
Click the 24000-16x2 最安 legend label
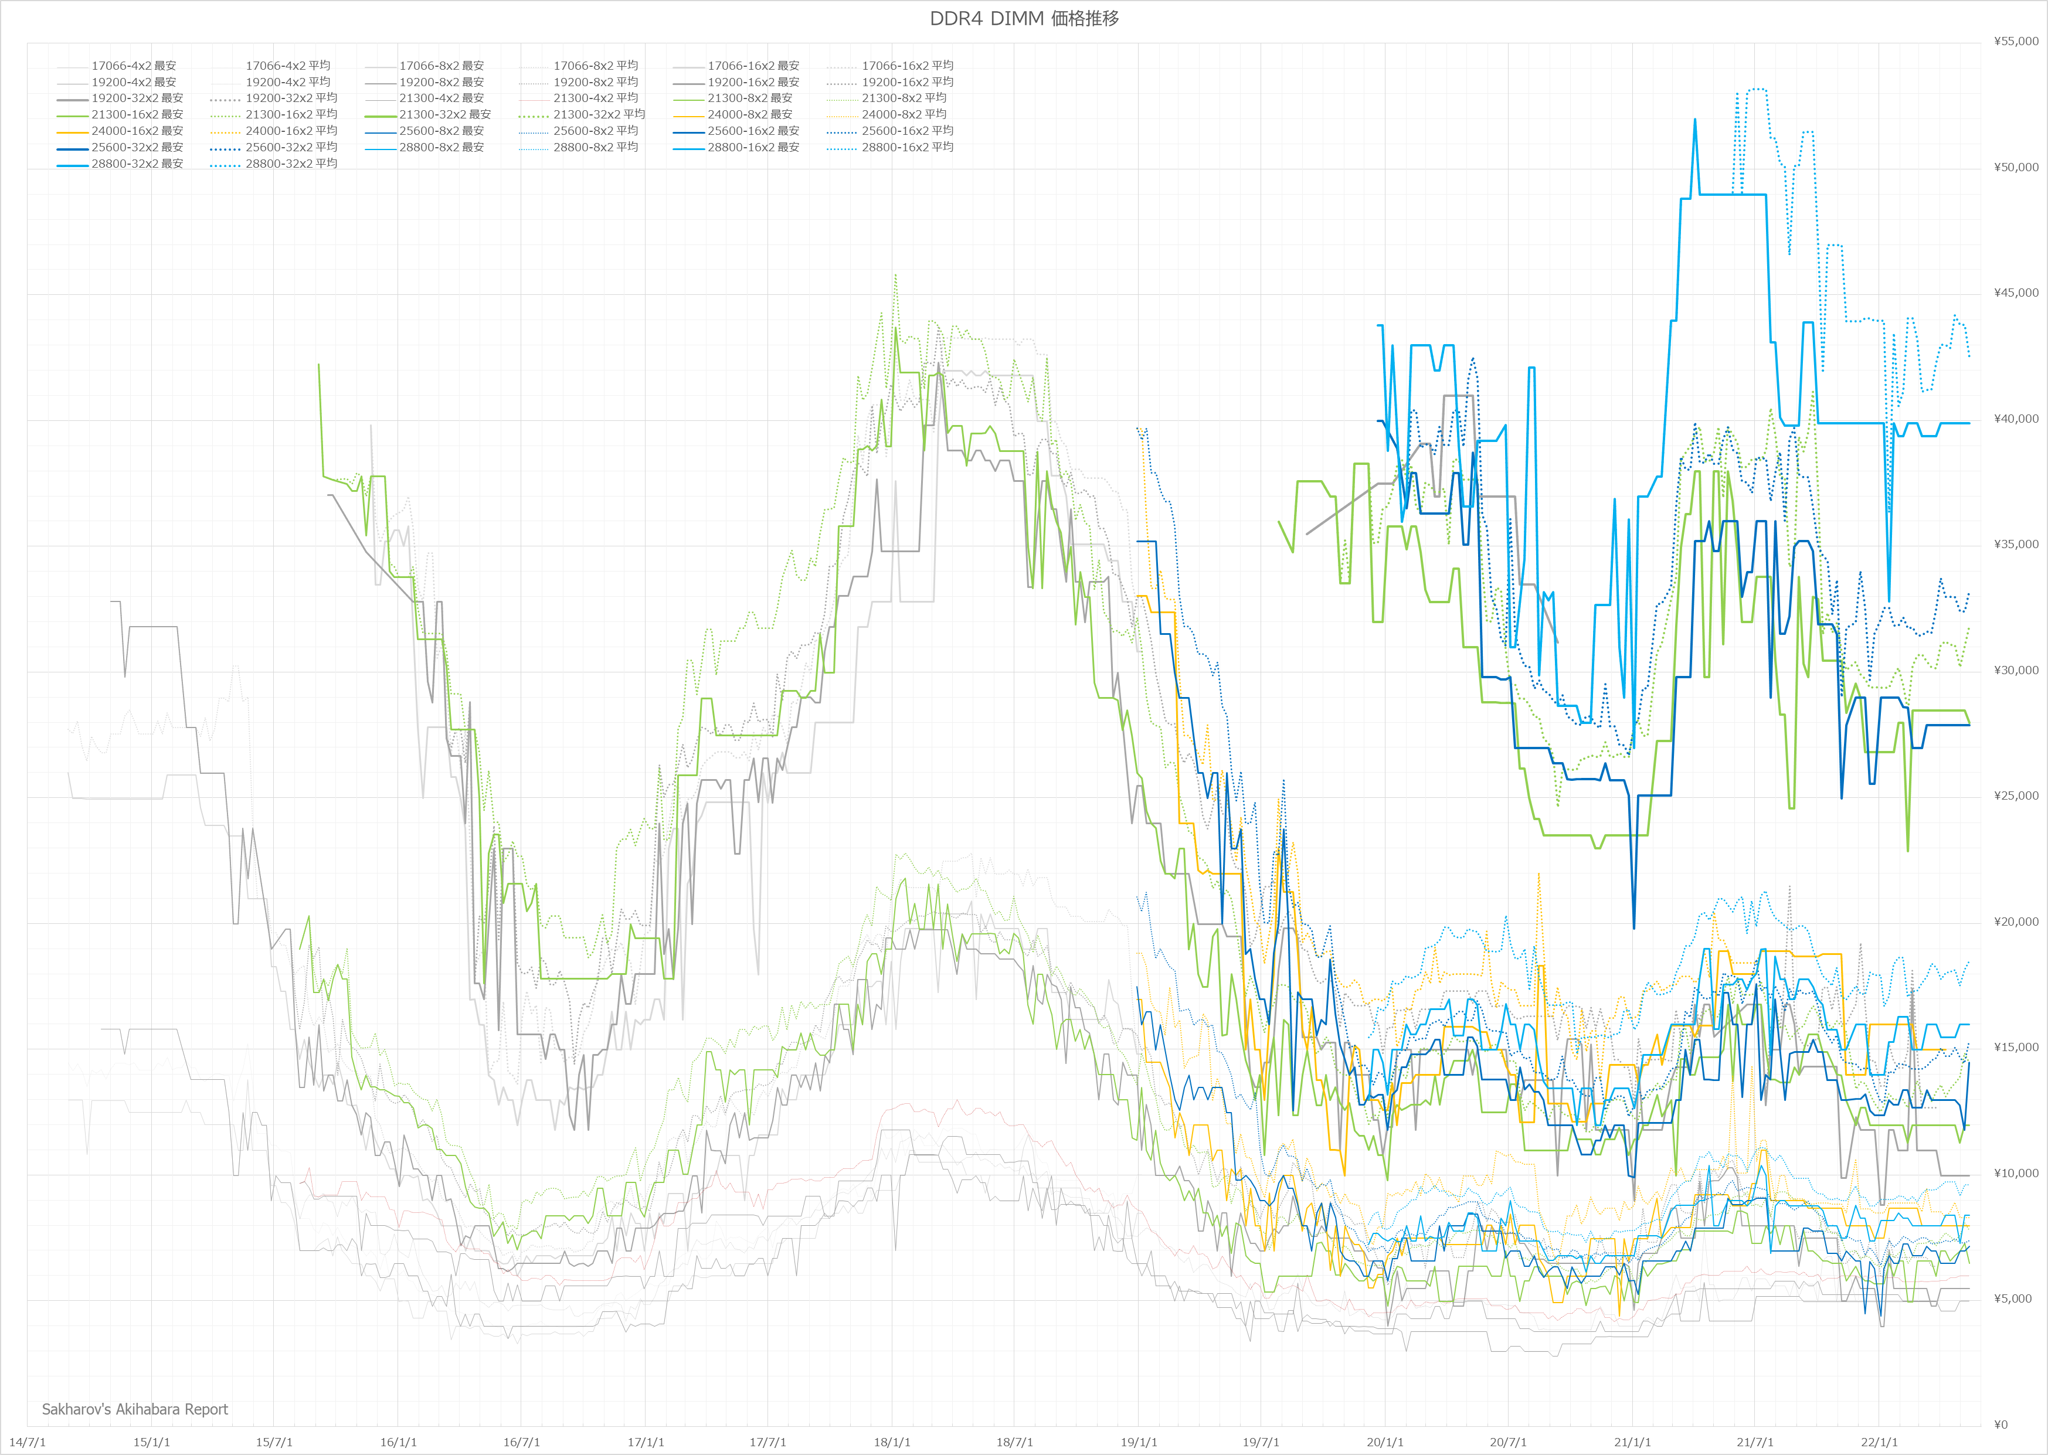137,131
